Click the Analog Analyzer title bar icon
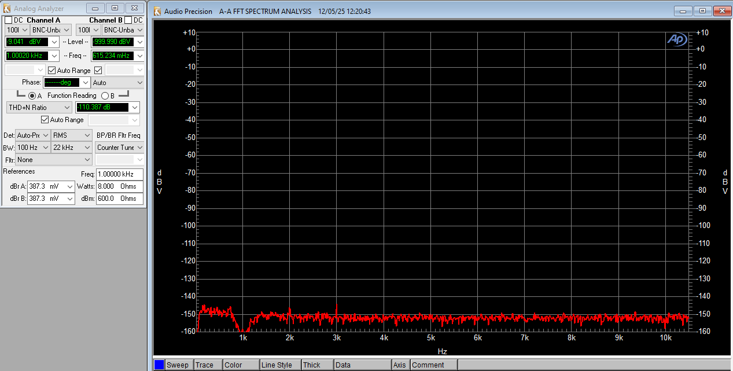733x371 pixels. [6, 8]
